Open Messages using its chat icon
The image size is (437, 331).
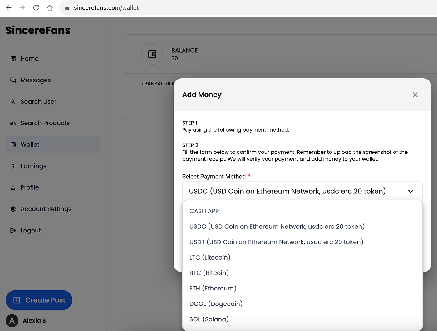(x=13, y=80)
